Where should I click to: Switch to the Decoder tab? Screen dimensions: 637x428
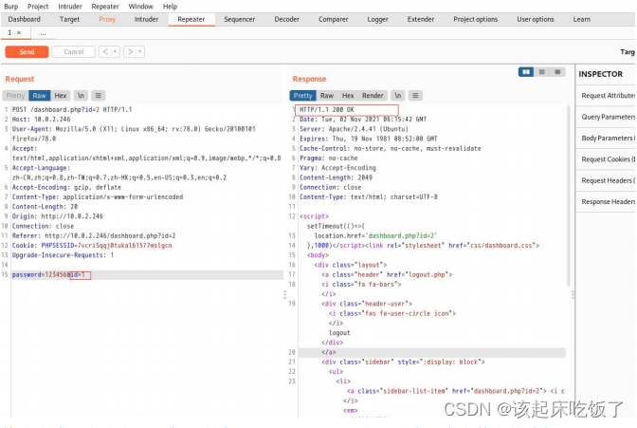(x=287, y=19)
